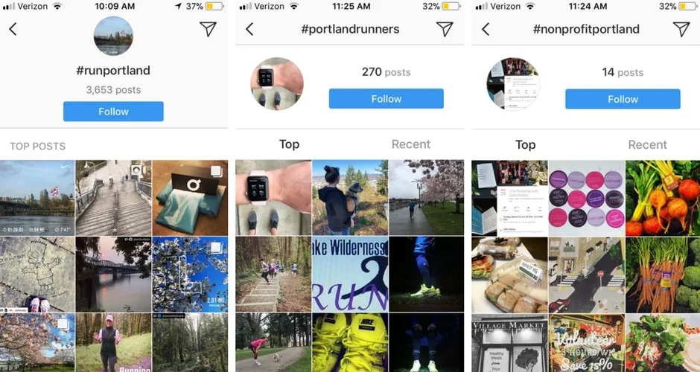Screen dimensions: 700x372
Task: Select Top tab under #nonprofitportland
Action: pyautogui.click(x=526, y=144)
